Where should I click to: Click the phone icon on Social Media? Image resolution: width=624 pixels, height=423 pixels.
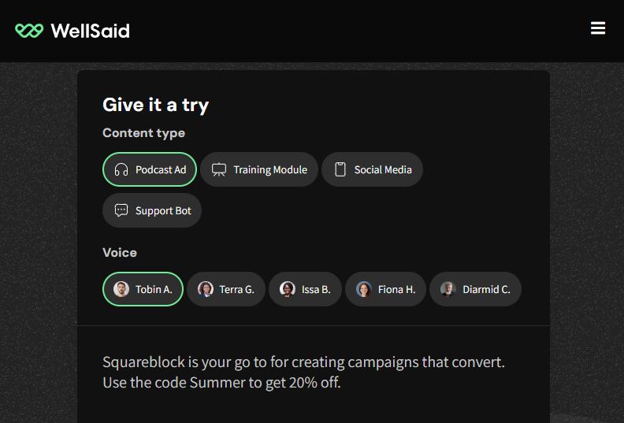pos(340,169)
